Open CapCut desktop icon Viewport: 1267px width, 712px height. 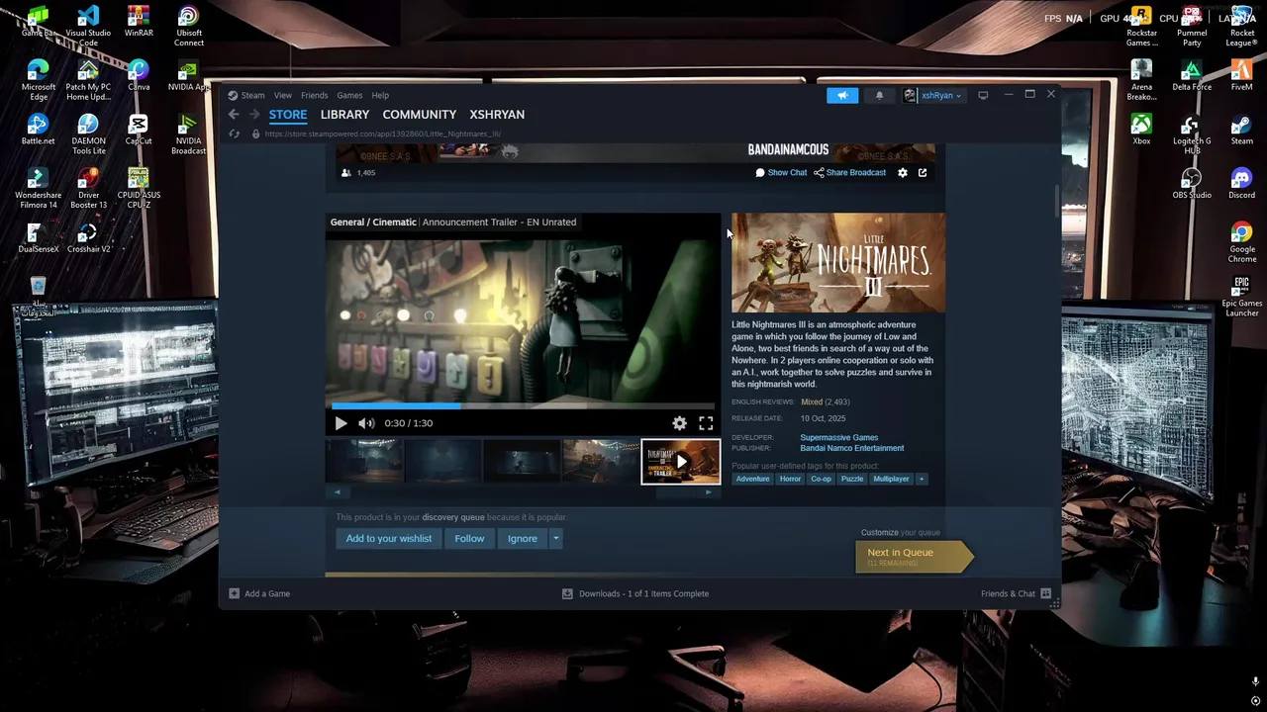point(139,130)
